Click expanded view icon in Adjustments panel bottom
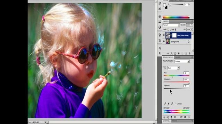Screen dimensions: 222x124 click(x=168, y=117)
